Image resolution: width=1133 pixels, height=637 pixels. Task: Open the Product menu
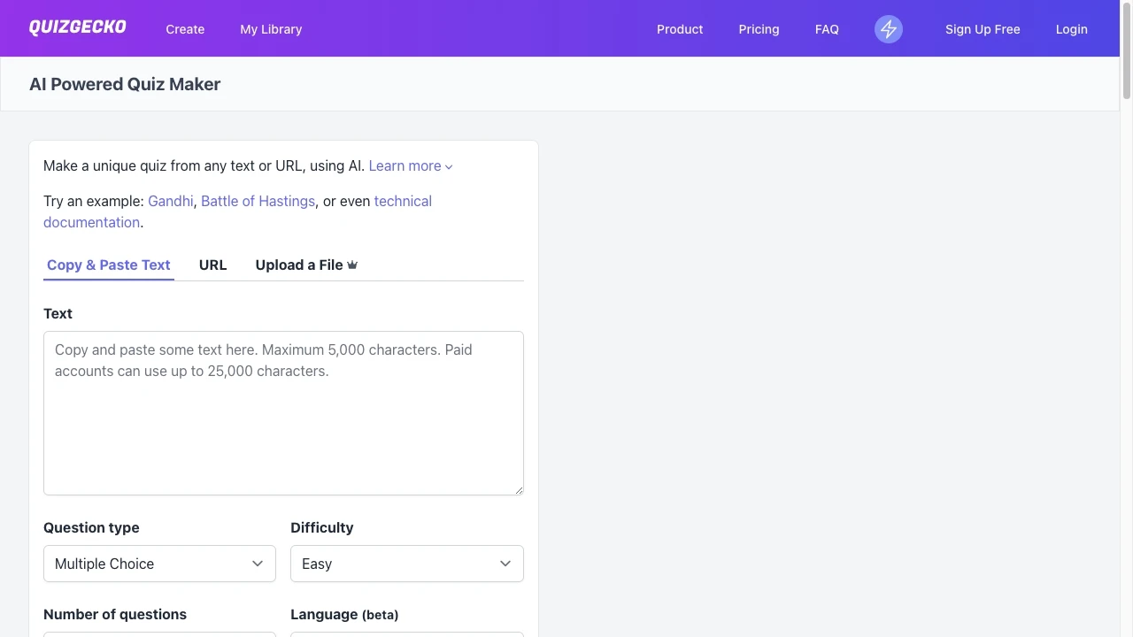point(679,29)
